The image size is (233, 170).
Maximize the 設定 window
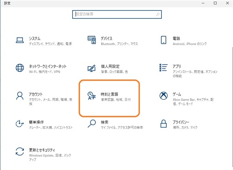point(215,3)
